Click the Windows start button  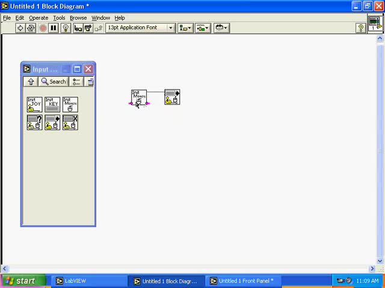point(24,281)
